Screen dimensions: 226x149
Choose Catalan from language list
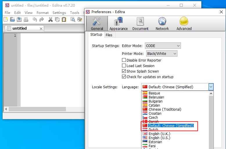pos(175,105)
